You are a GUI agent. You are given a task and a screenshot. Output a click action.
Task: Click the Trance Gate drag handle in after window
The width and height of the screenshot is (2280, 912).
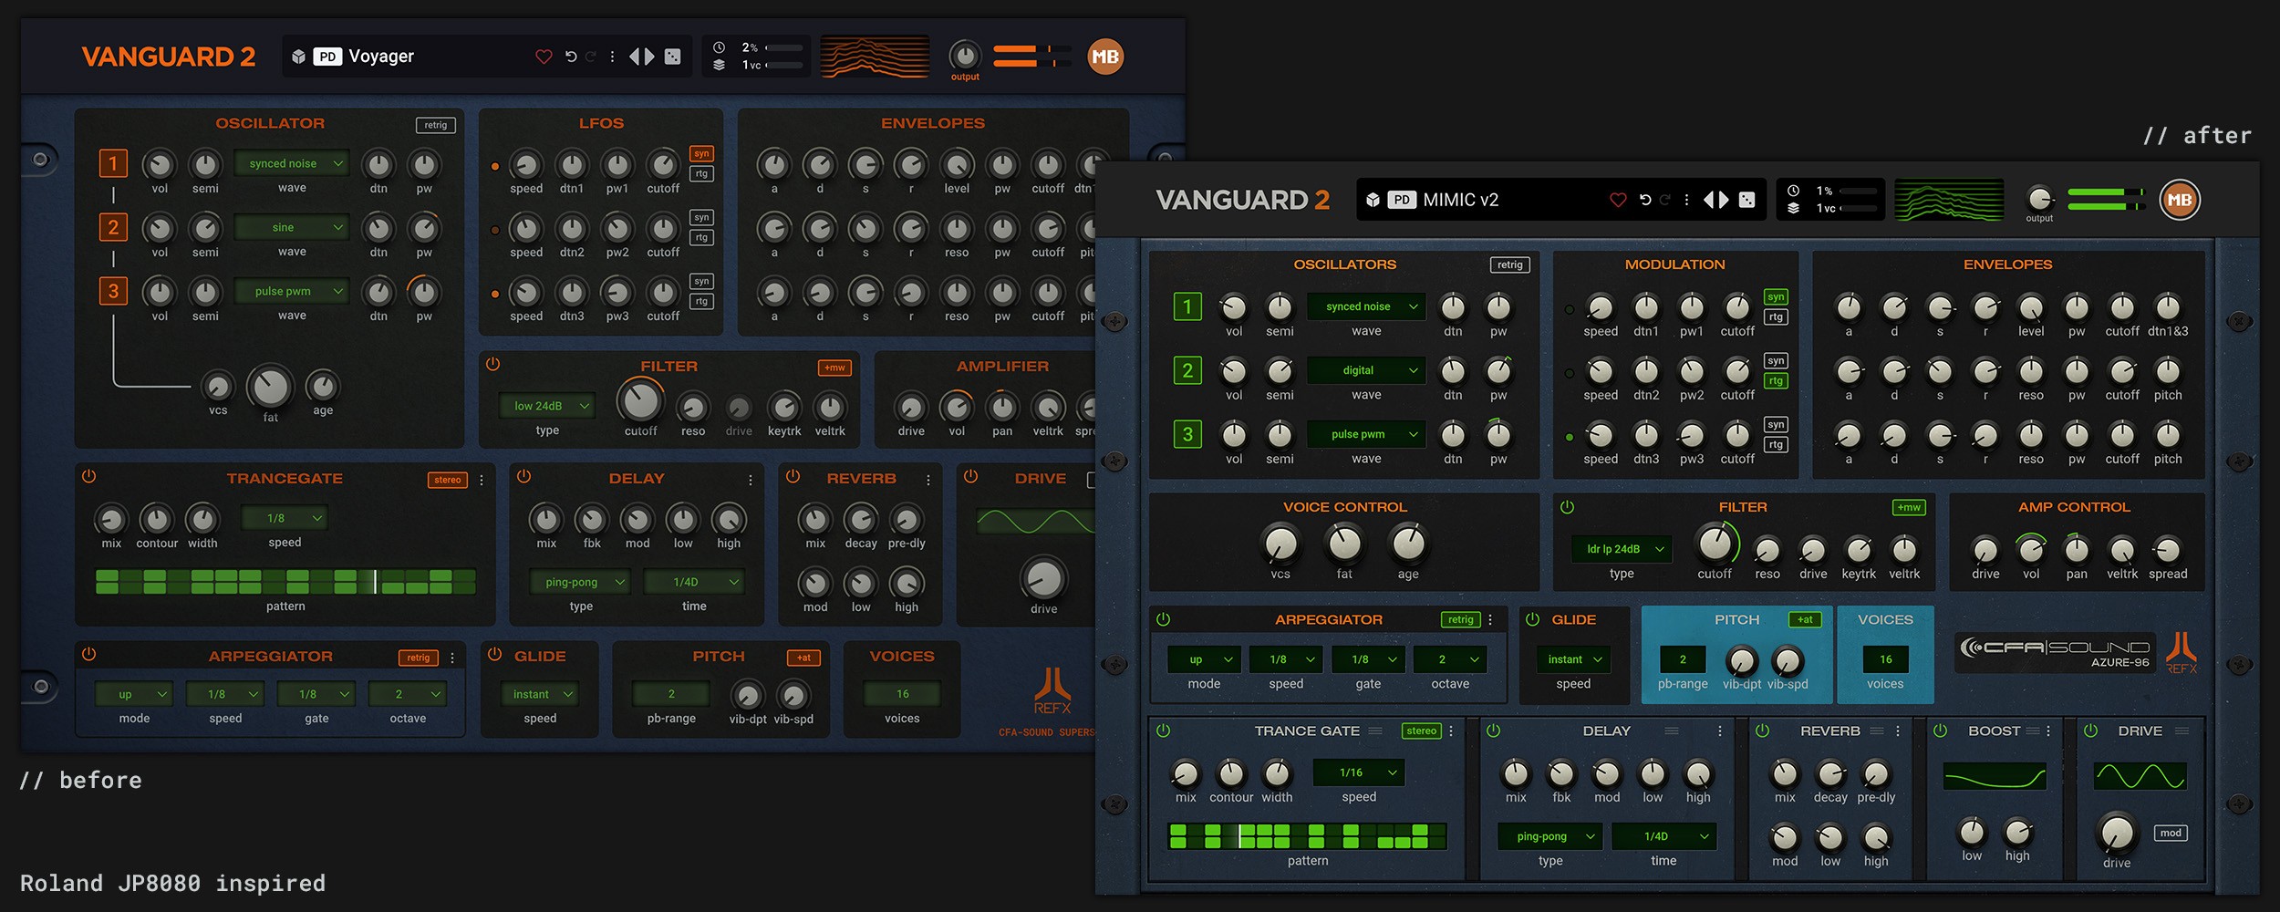click(1375, 731)
